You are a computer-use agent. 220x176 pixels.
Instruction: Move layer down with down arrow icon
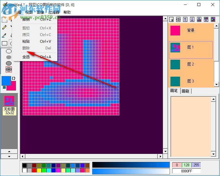click(x=192, y=19)
